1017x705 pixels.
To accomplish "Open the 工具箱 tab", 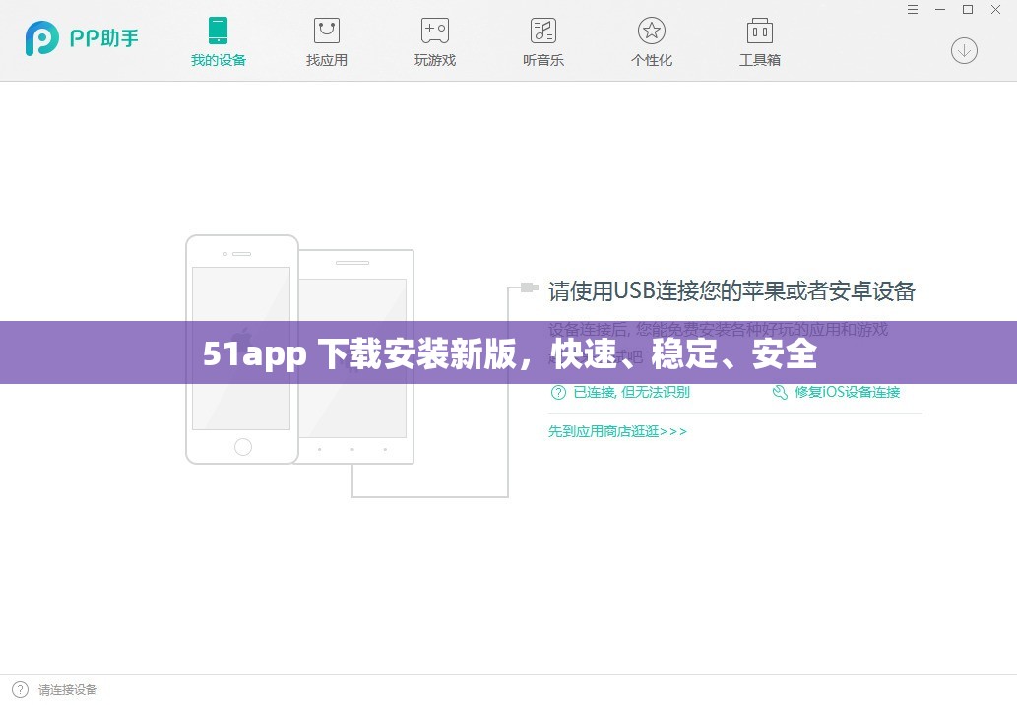I will coord(759,42).
